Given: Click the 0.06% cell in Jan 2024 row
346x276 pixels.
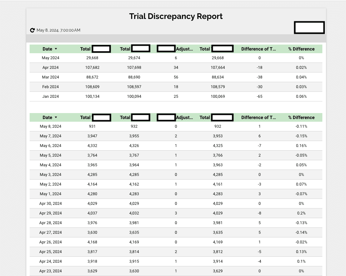Looking at the screenshot, I should point(301,96).
